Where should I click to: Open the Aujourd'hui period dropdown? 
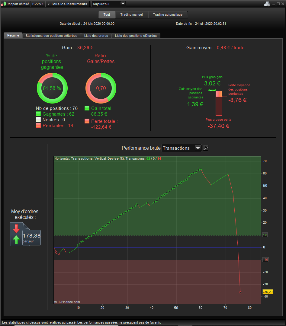(x=109, y=4)
